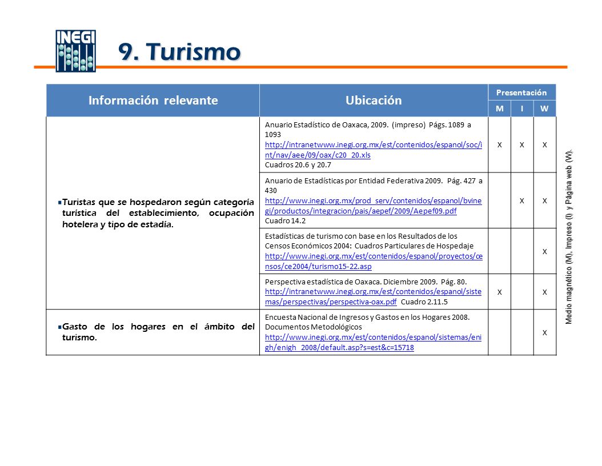
Task: Select the text 'Turistas que se hospedaron según categoría'
Action: click(x=158, y=202)
